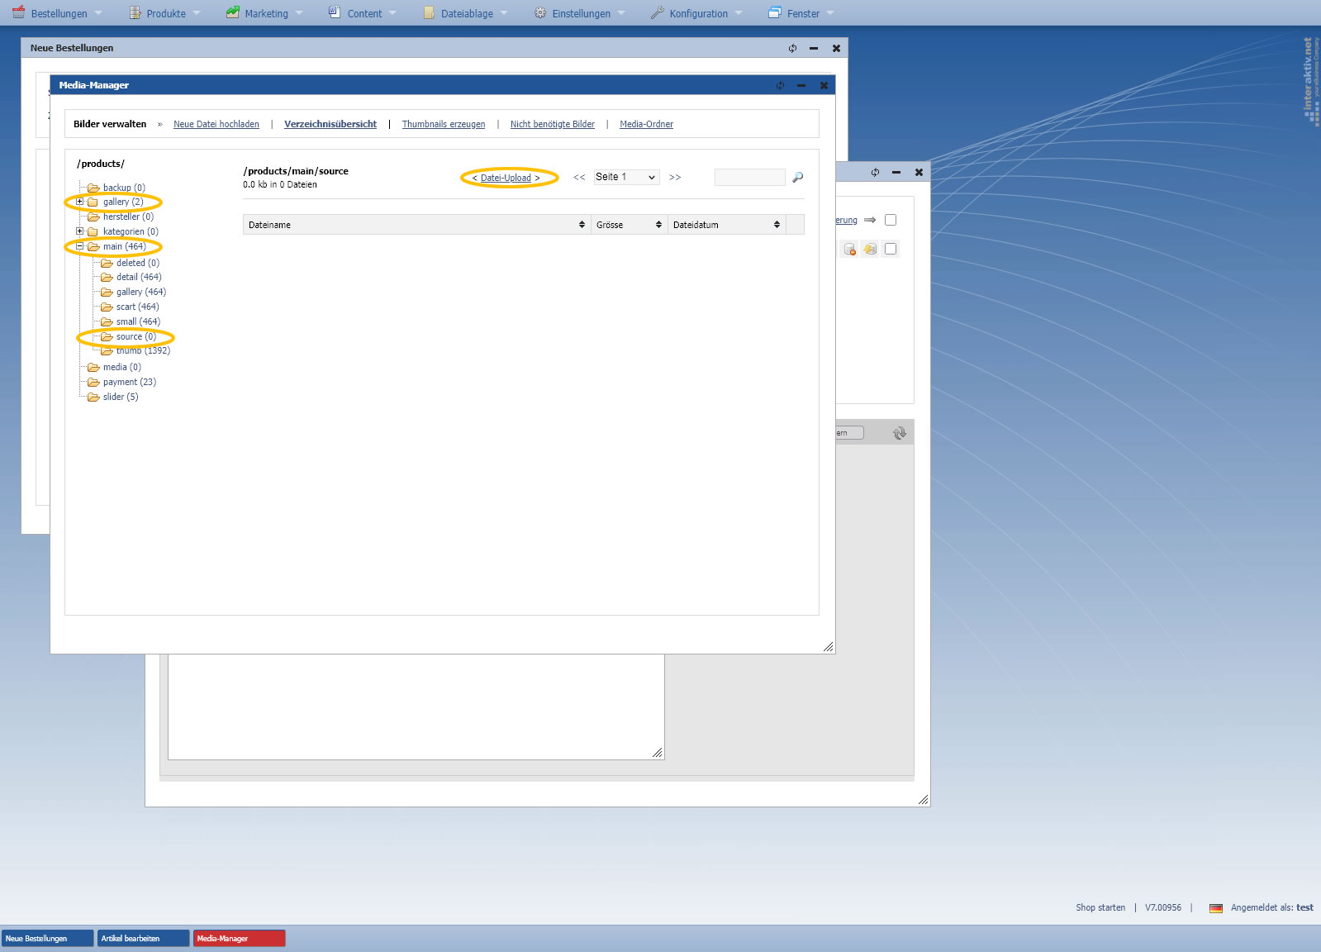1321x952 pixels.
Task: Open the Produkte menu
Action: click(165, 13)
